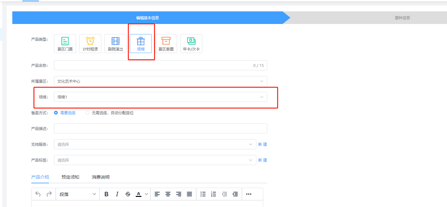Pick the 剧院演出 product type
This screenshot has width=447, height=207.
[116, 44]
